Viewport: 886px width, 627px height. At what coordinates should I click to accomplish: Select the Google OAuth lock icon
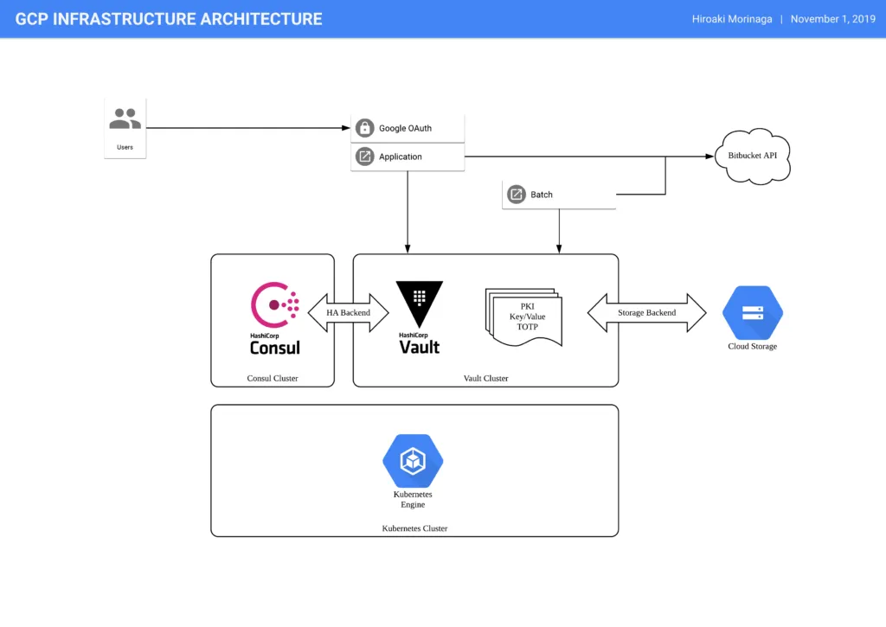[x=364, y=128]
